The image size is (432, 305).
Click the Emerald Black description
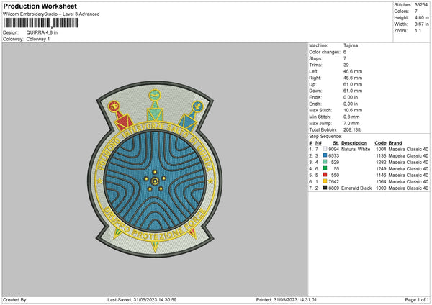point(356,188)
